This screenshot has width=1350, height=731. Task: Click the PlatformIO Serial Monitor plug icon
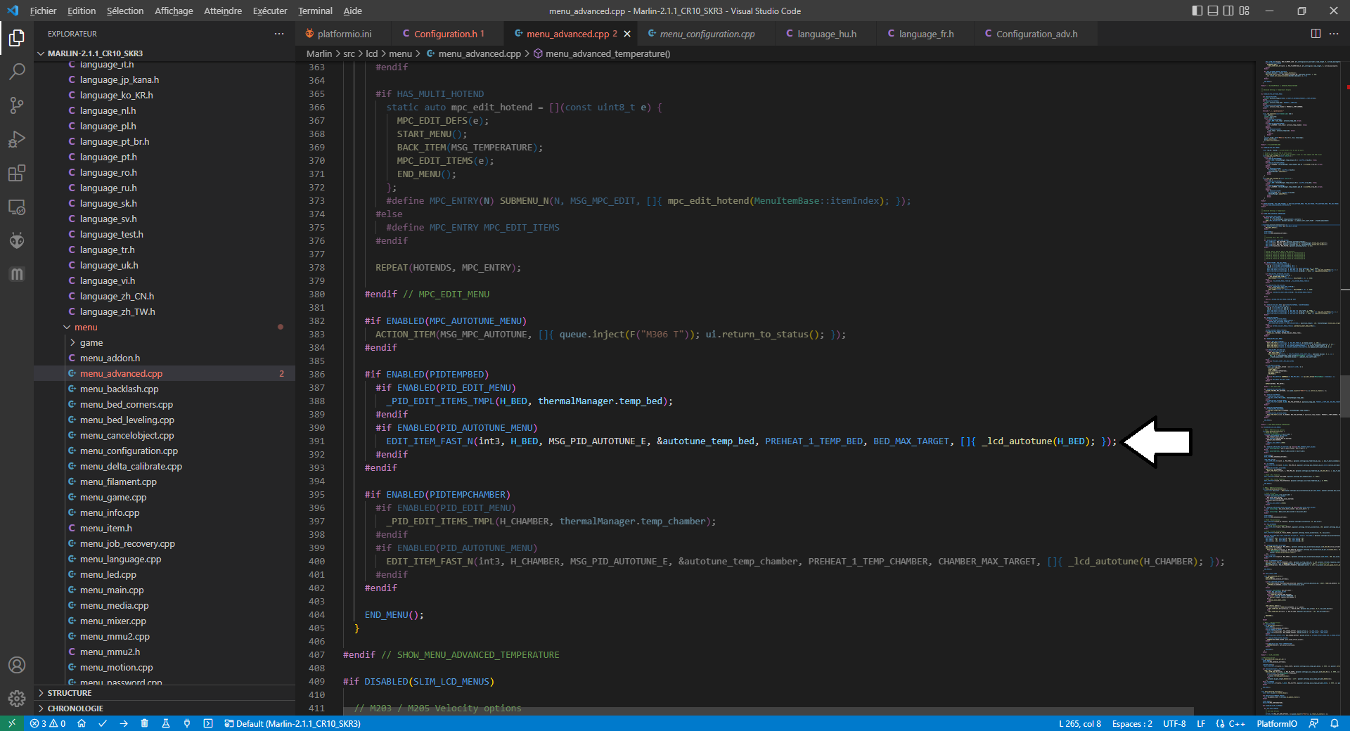pos(187,723)
